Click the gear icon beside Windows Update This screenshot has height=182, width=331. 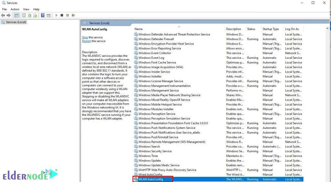(x=136, y=160)
